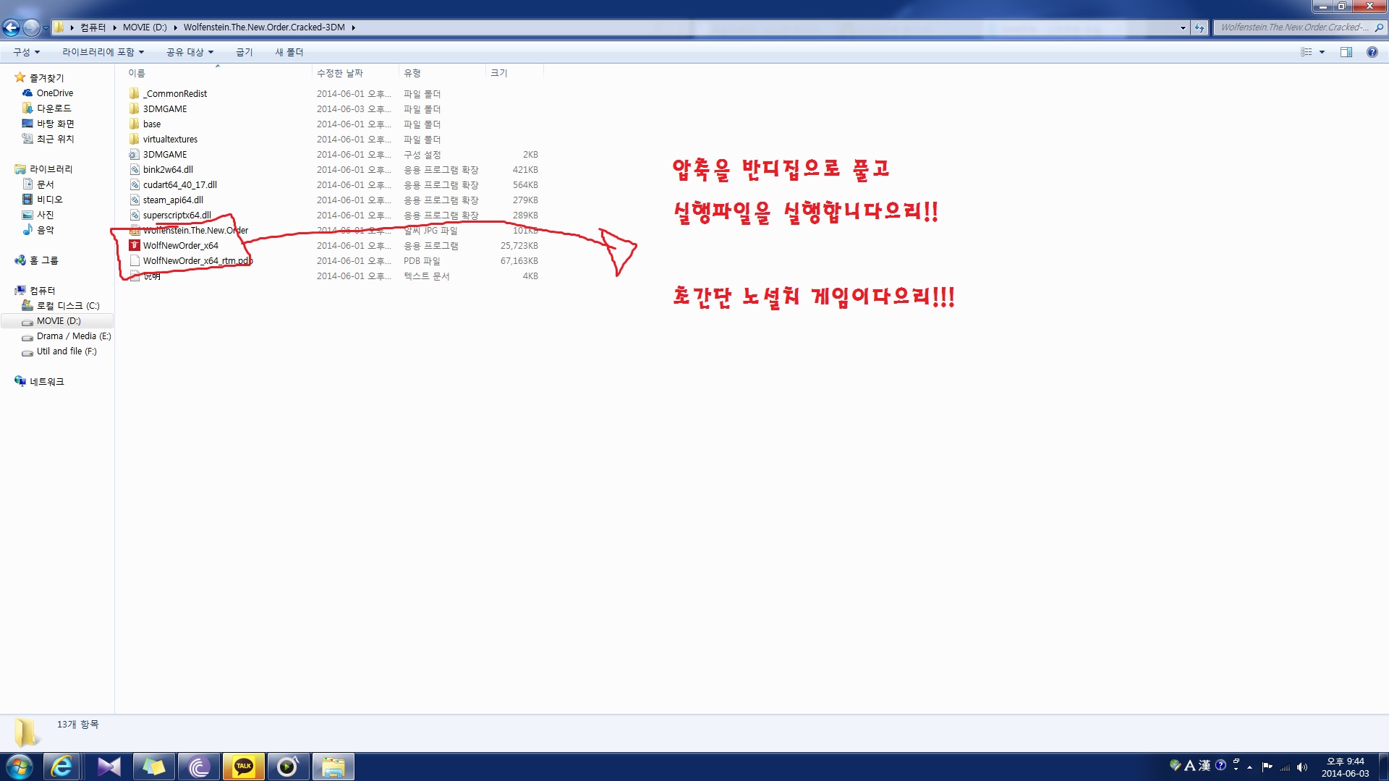1389x781 pixels.
Task: Select steam_api64.dll file icon
Action: coord(134,200)
